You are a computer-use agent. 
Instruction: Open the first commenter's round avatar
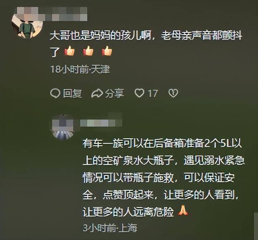coord(26,25)
